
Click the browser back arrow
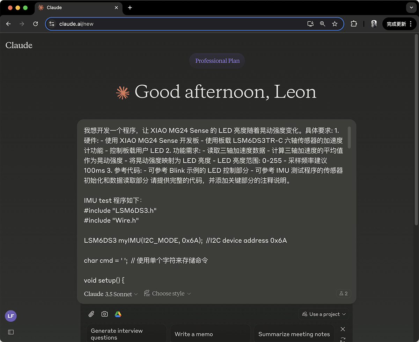tap(8, 24)
